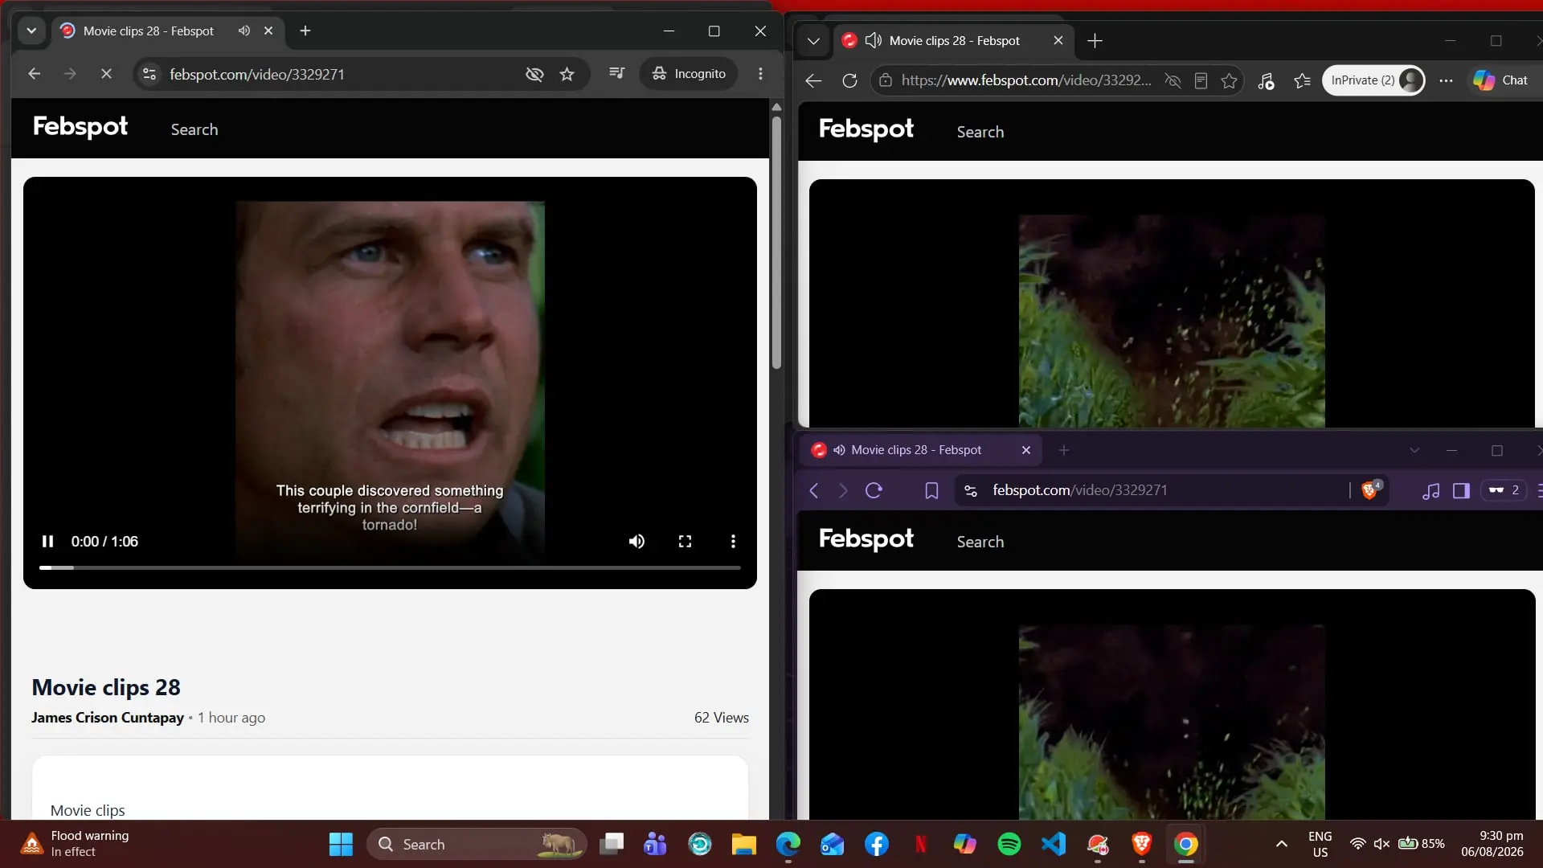This screenshot has width=1543, height=868.
Task: Click the Chrome page vertical scrollbar
Action: click(776, 241)
